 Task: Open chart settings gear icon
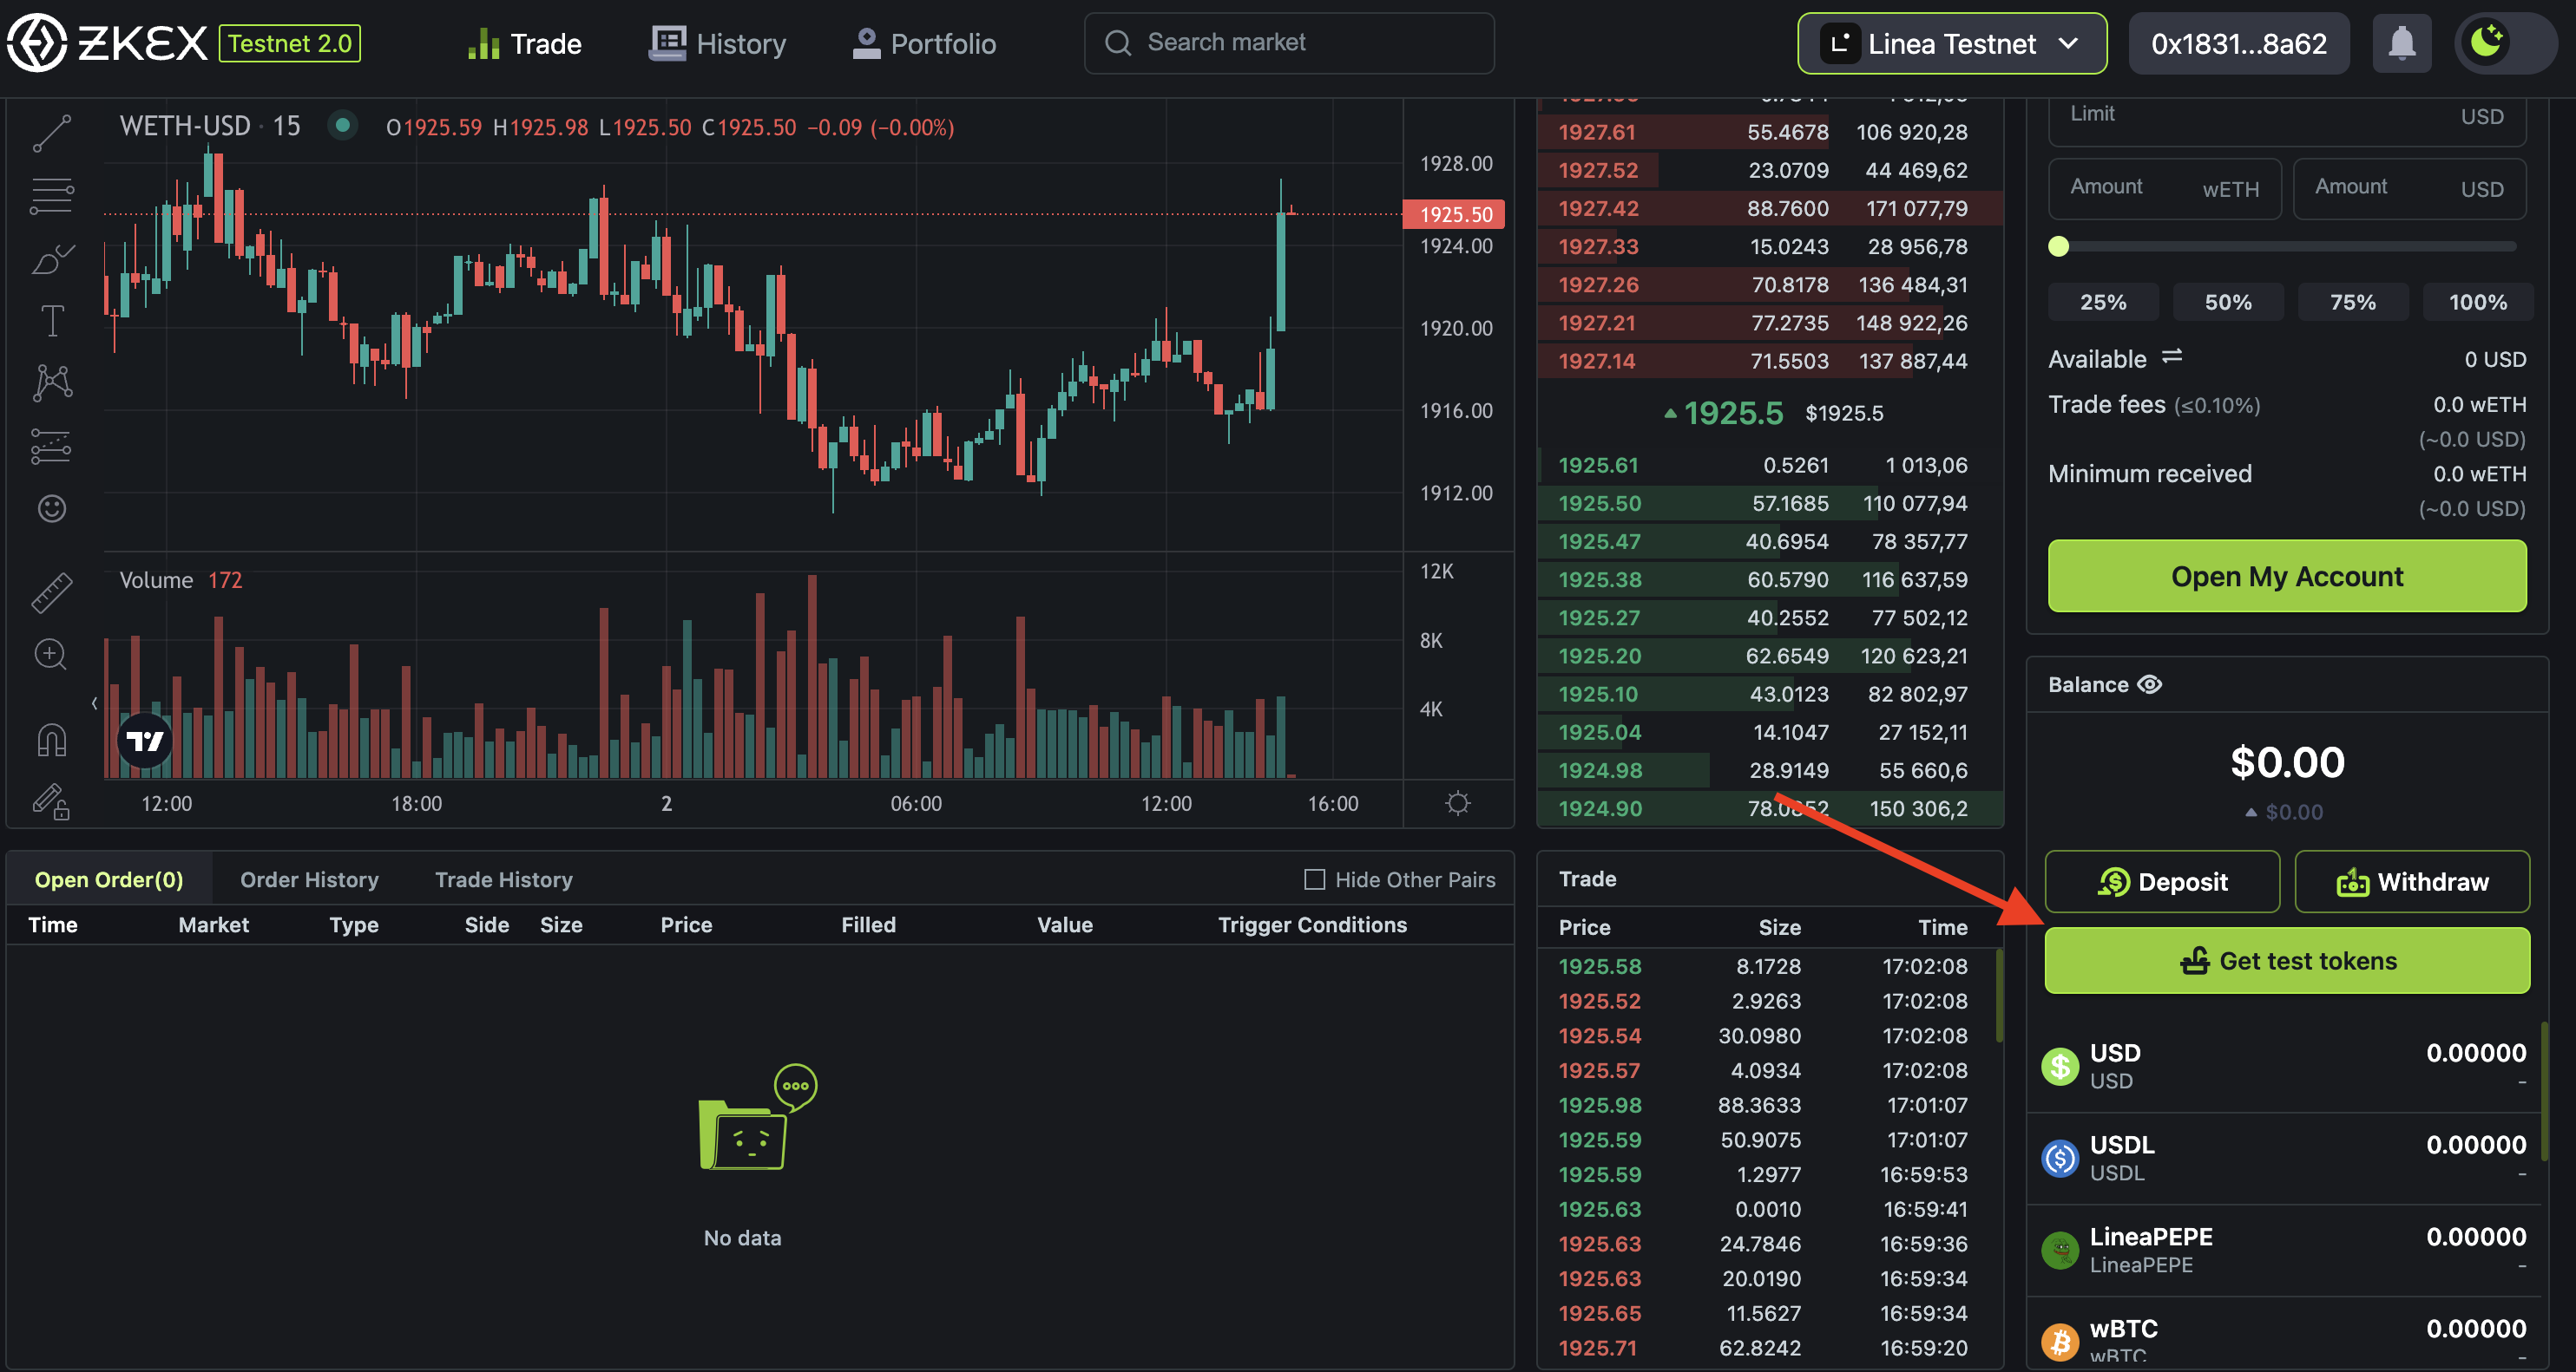point(1458,803)
